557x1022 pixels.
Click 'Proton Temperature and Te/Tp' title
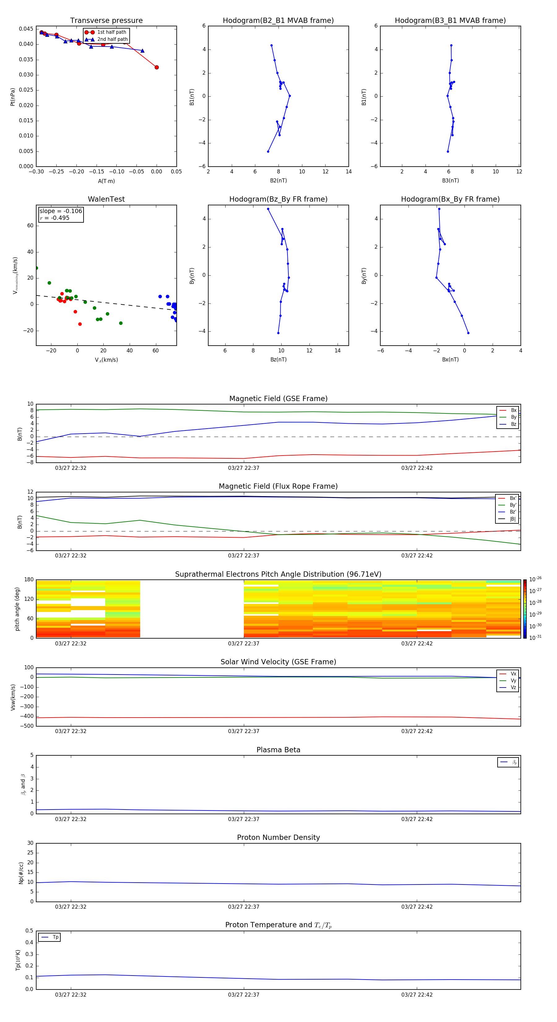pyautogui.click(x=278, y=925)
